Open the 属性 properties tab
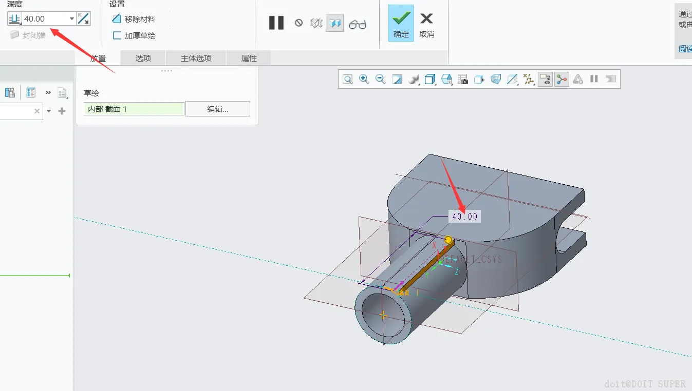 coord(249,58)
